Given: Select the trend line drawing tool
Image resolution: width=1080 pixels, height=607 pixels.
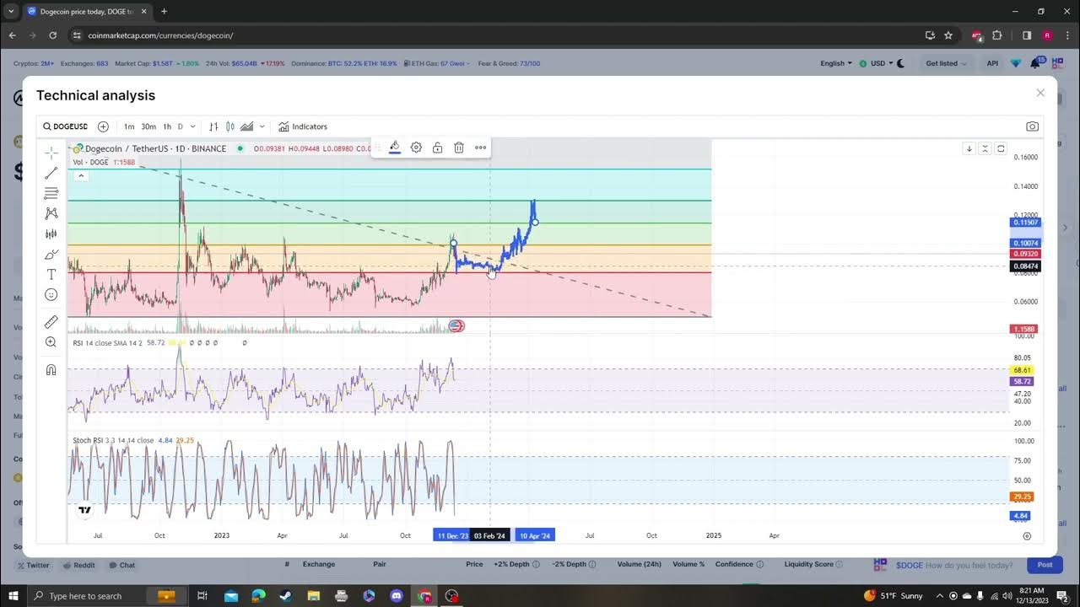Looking at the screenshot, I should pyautogui.click(x=51, y=173).
